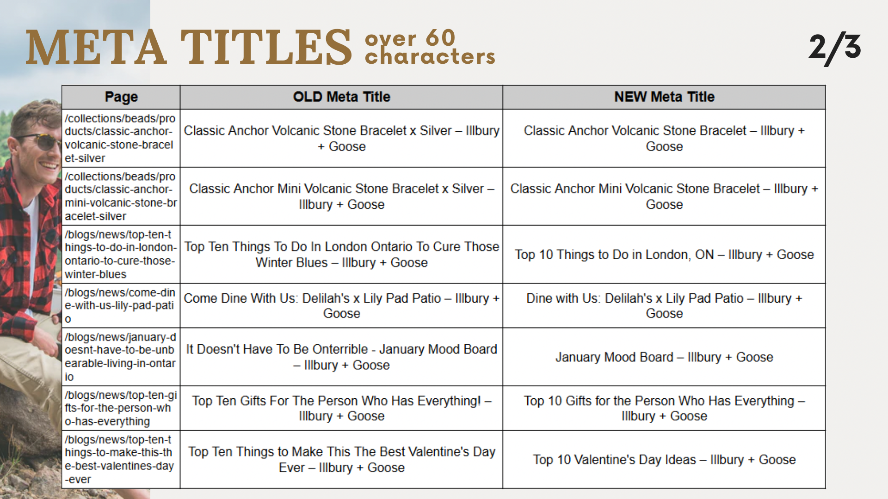
Task: Open the top-ten-gifts-for-the-person page path
Action: 120,408
